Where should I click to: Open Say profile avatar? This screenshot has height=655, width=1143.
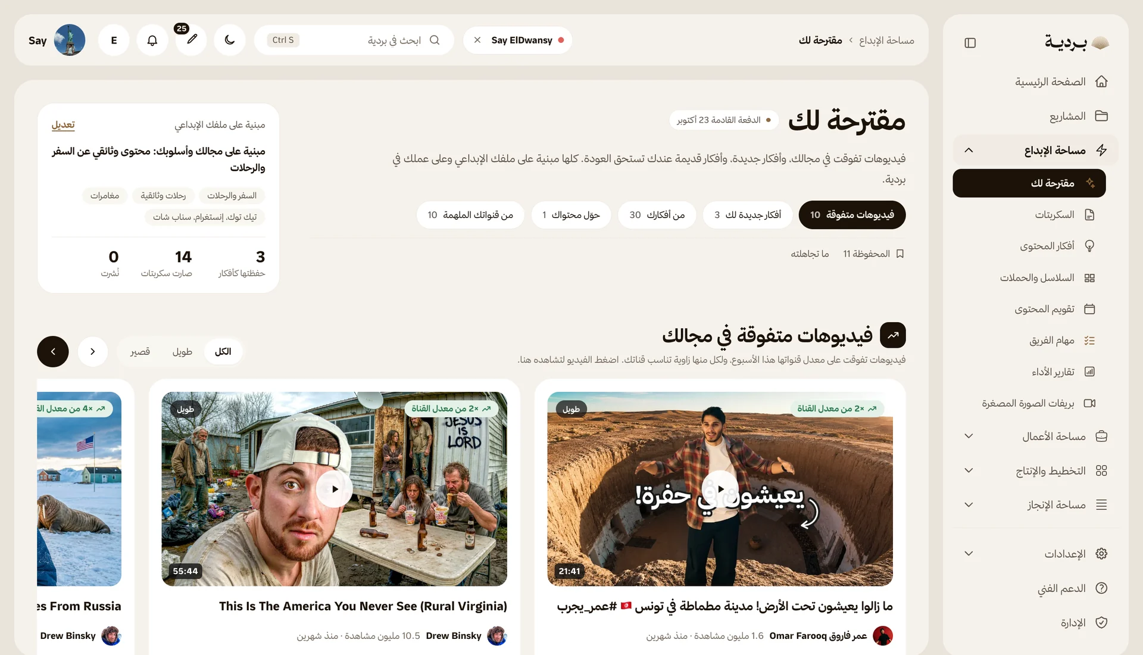[70, 40]
